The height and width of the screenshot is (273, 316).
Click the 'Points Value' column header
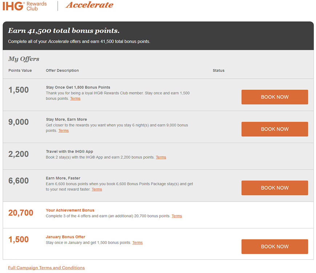click(x=20, y=70)
